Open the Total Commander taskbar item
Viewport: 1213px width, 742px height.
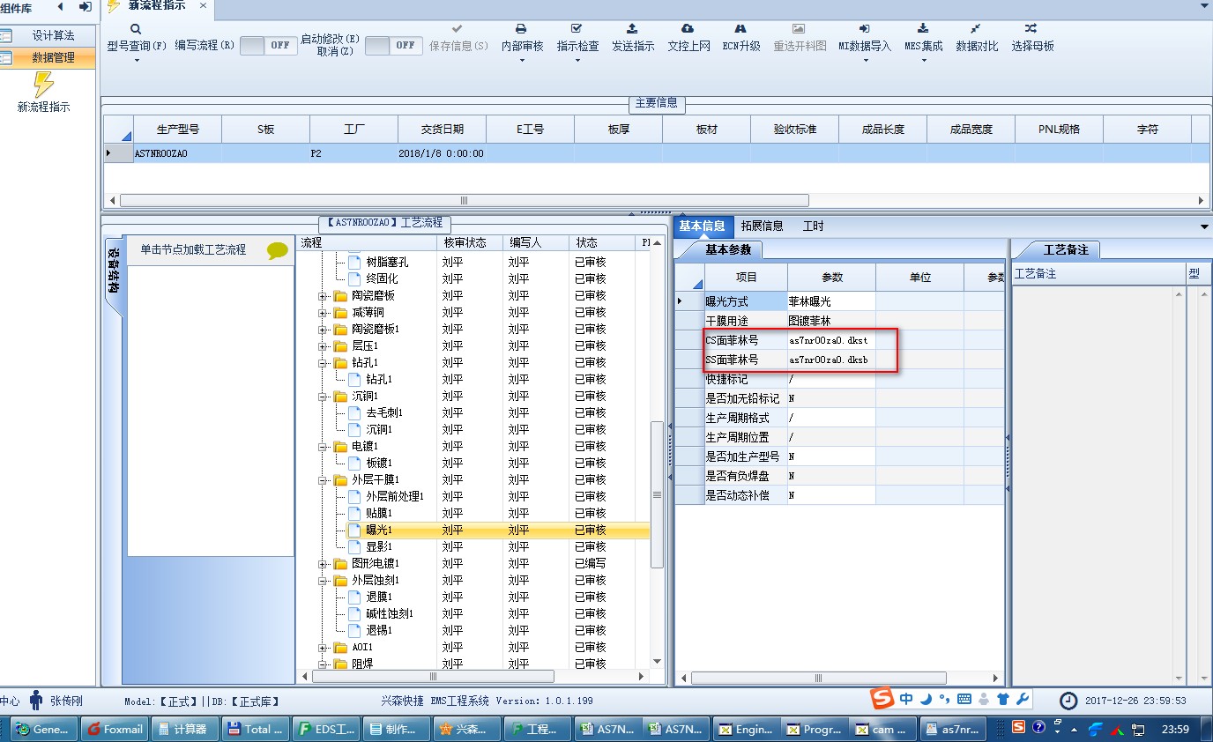tap(256, 729)
